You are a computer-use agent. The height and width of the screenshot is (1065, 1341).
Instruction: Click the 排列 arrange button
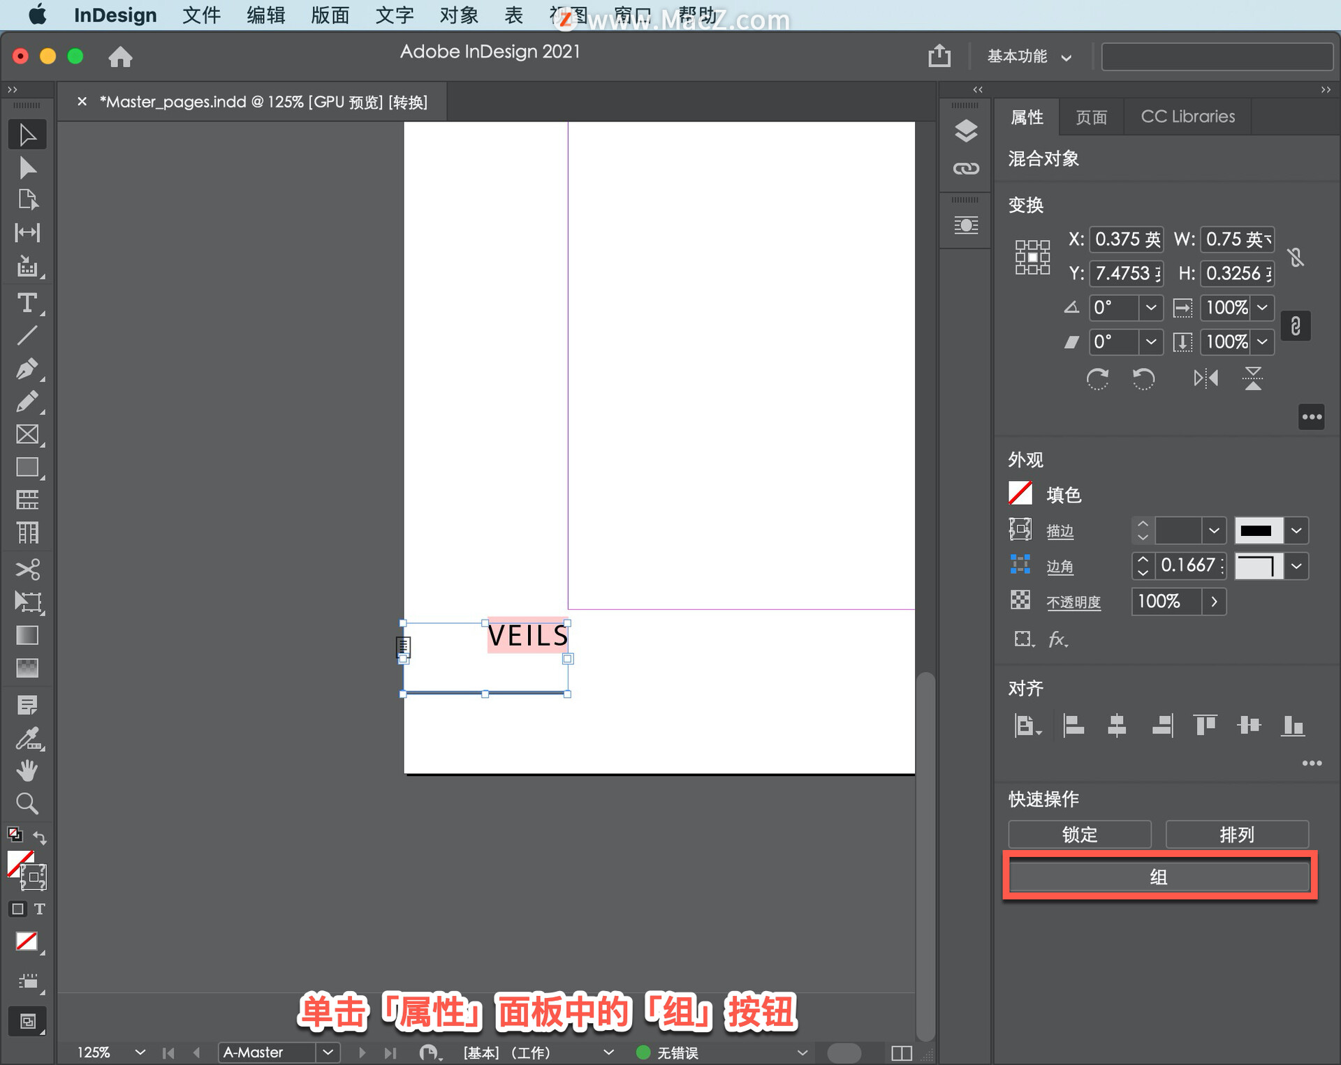pyautogui.click(x=1237, y=835)
